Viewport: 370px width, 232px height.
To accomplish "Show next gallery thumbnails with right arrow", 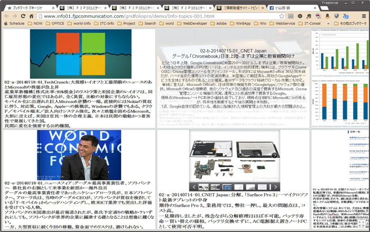I will click(275, 187).
